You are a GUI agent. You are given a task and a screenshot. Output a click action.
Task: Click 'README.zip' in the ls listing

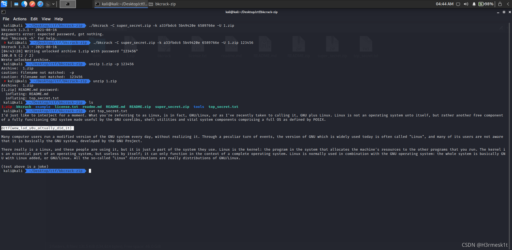click(x=140, y=107)
